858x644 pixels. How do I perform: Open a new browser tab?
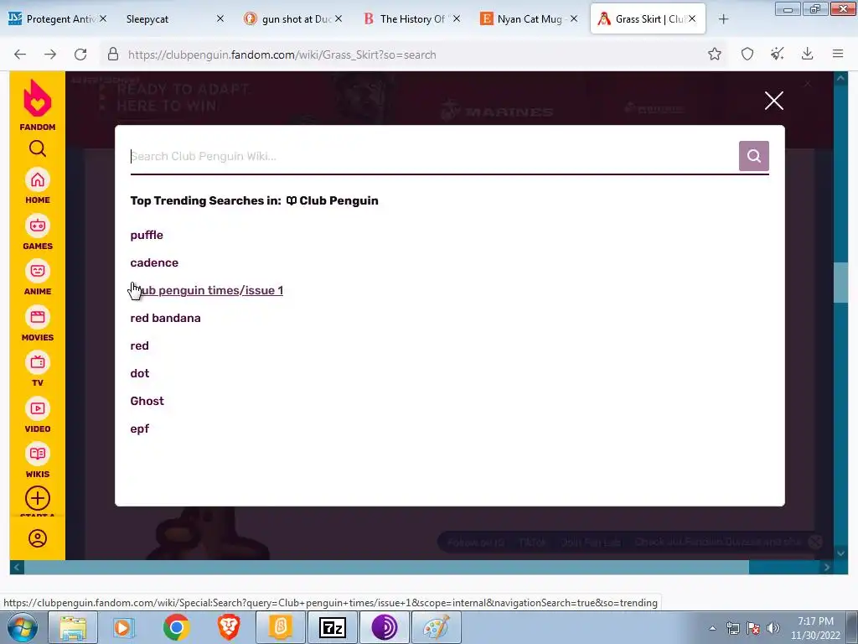tap(723, 19)
